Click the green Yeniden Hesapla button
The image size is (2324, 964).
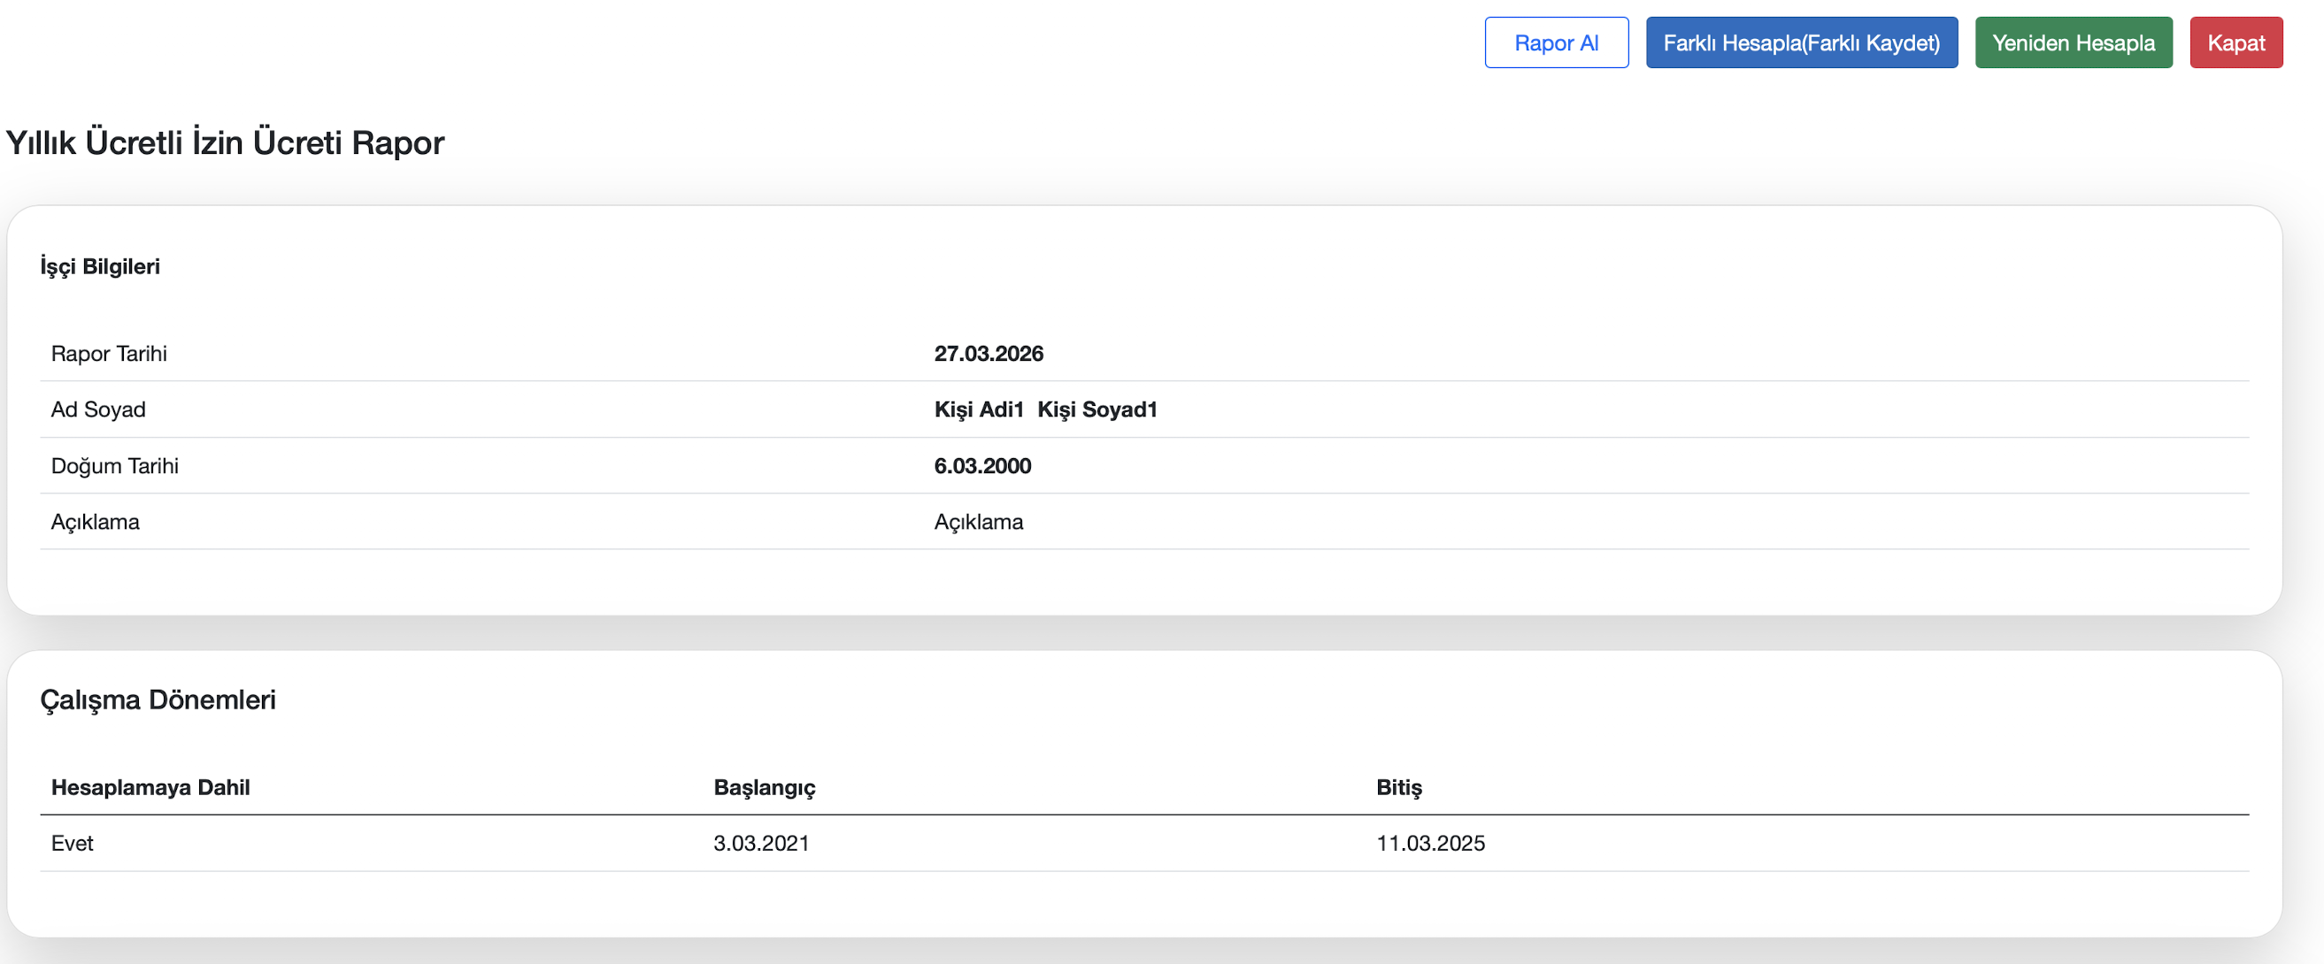pyautogui.click(x=2073, y=42)
